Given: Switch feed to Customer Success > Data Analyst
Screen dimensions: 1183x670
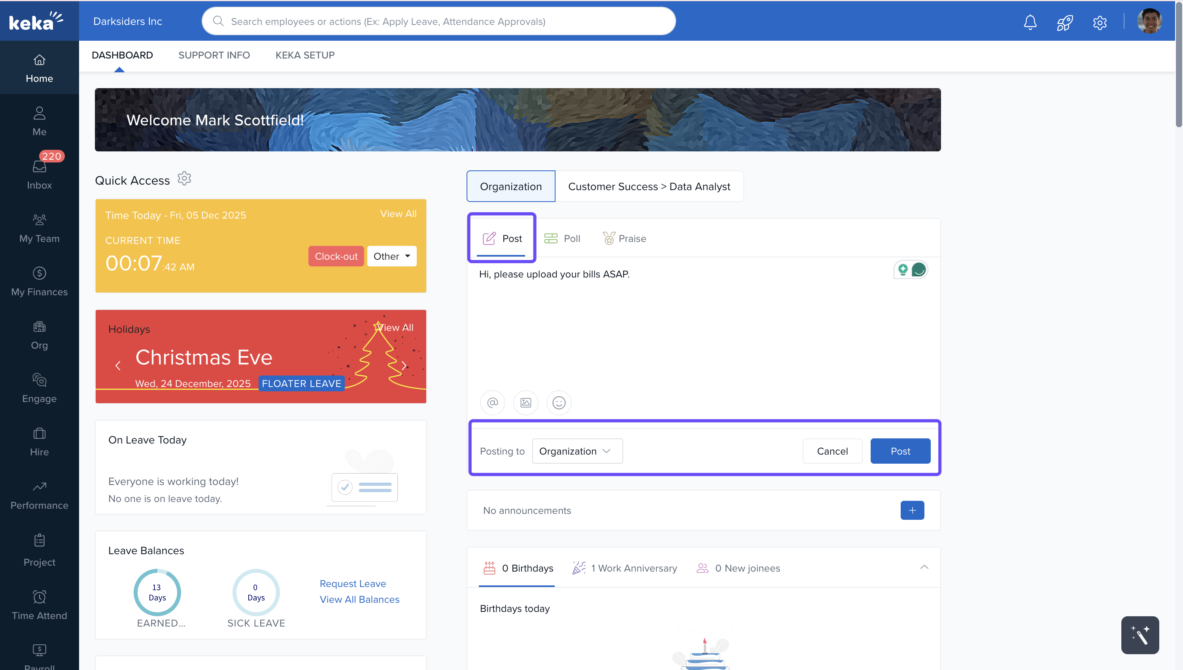Looking at the screenshot, I should (649, 186).
